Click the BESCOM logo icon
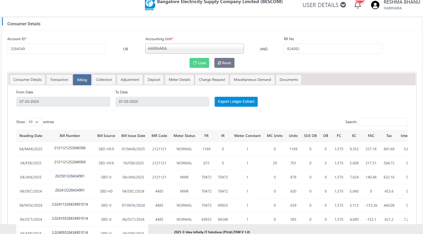Screen dimensions: 423x234 (150, 5)
